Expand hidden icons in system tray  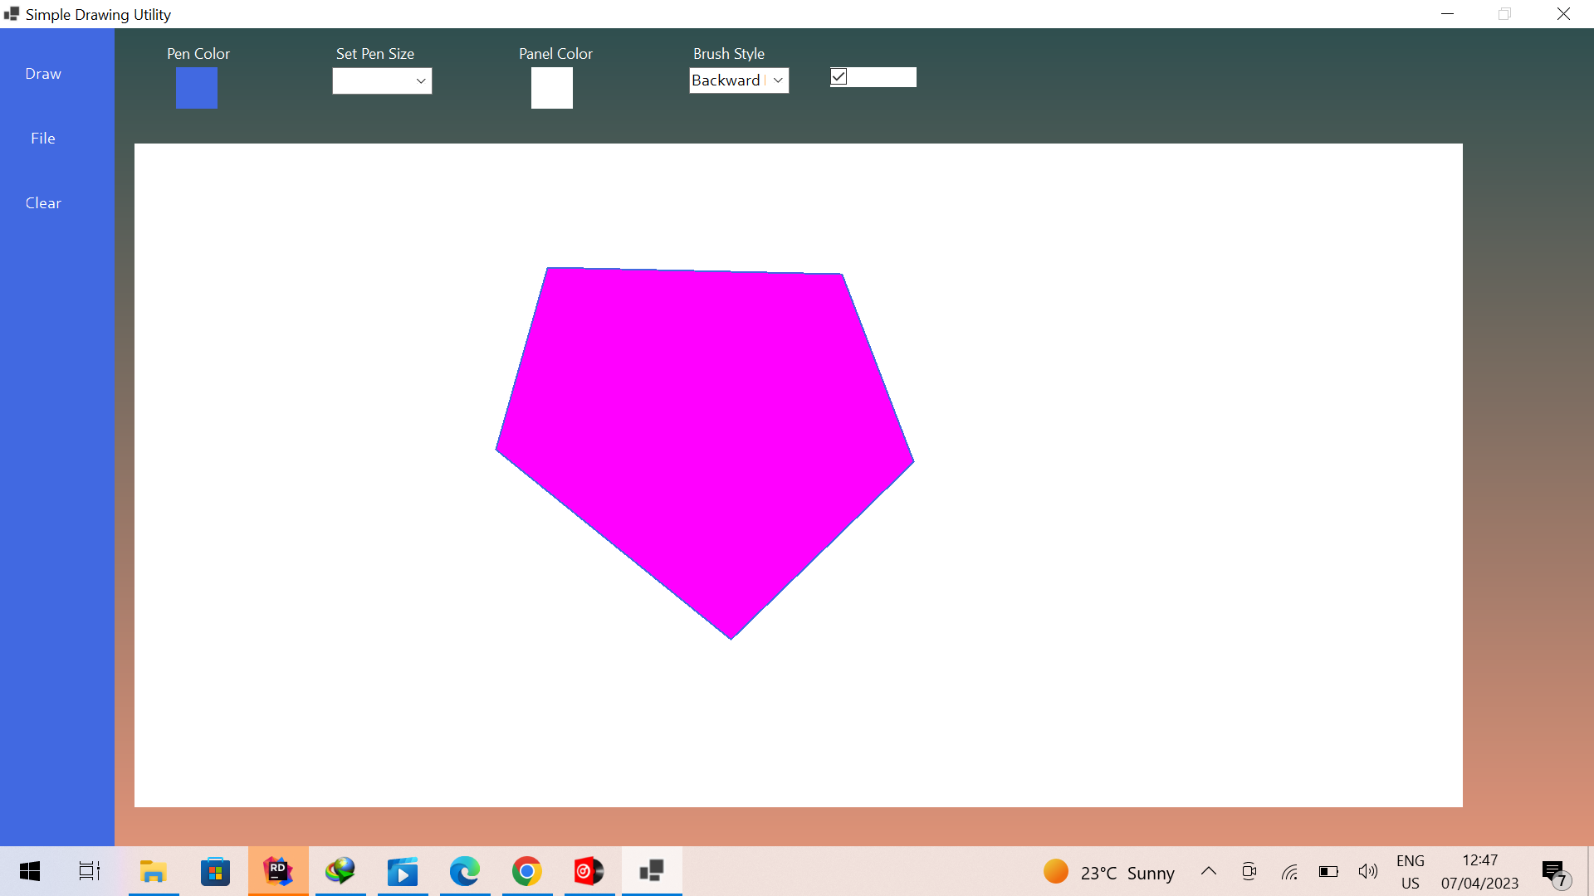pos(1209,871)
